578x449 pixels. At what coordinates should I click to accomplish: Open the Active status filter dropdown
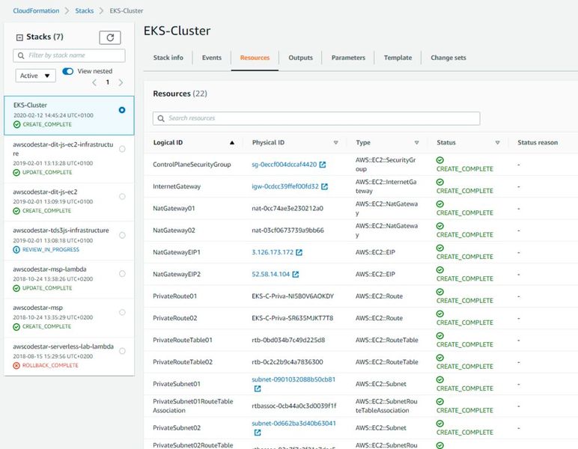tap(35, 76)
